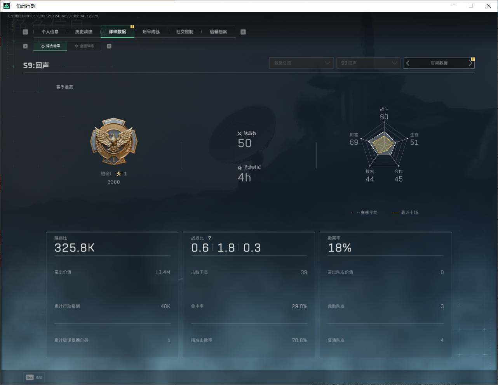Click the rank points value 3300
The height and width of the screenshot is (385, 498).
[114, 182]
